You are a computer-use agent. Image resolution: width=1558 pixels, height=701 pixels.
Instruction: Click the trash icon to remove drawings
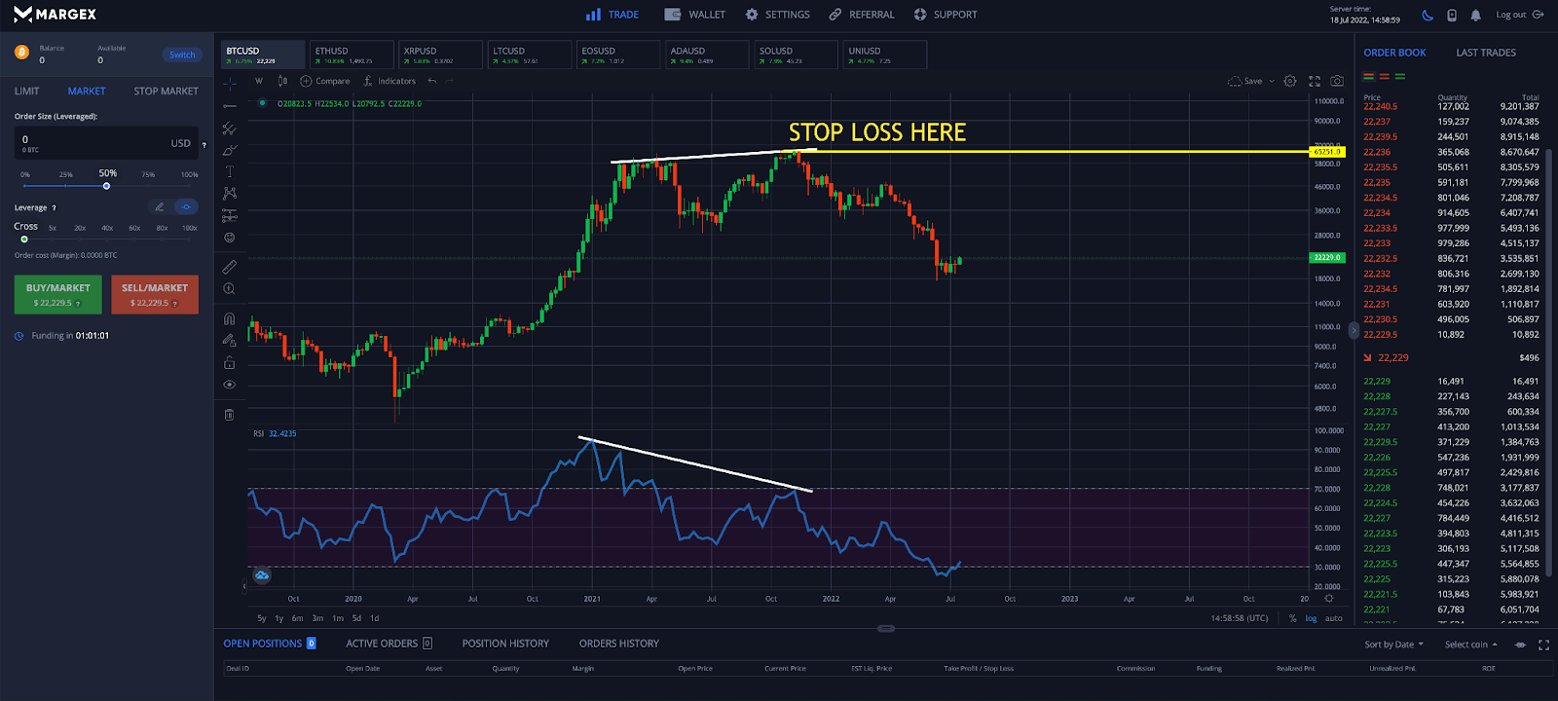tap(230, 415)
